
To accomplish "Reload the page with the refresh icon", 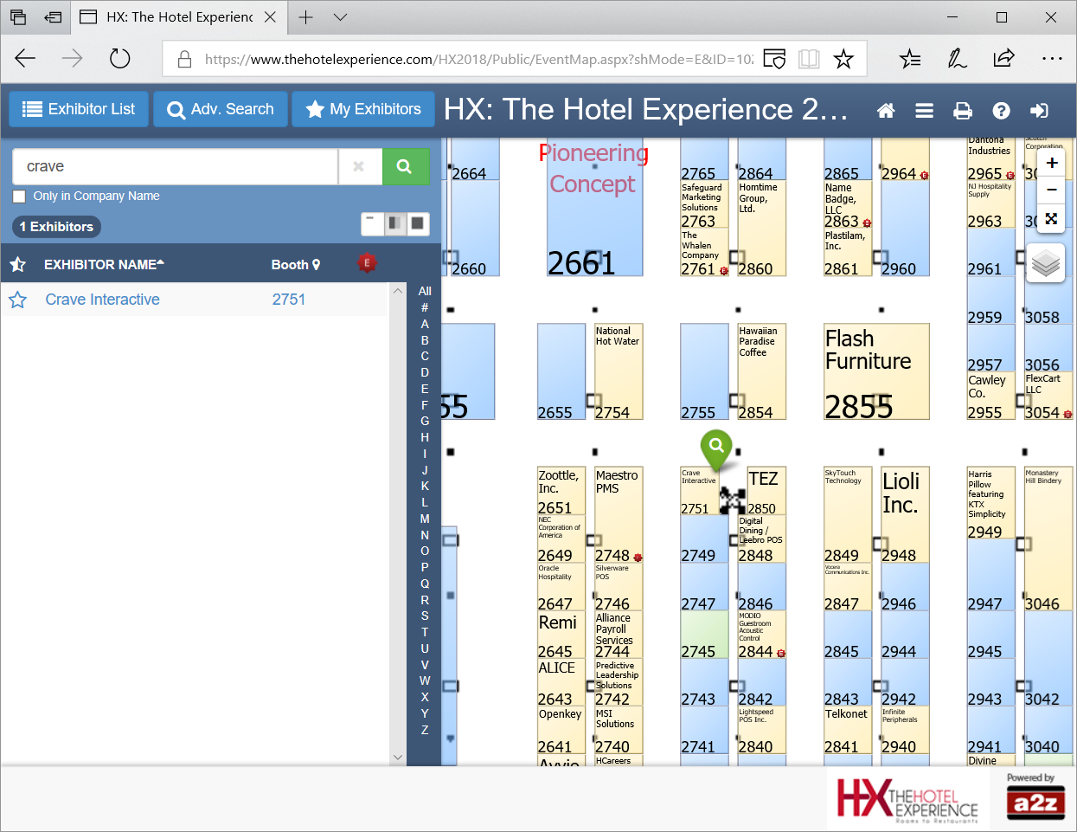I will [x=119, y=59].
